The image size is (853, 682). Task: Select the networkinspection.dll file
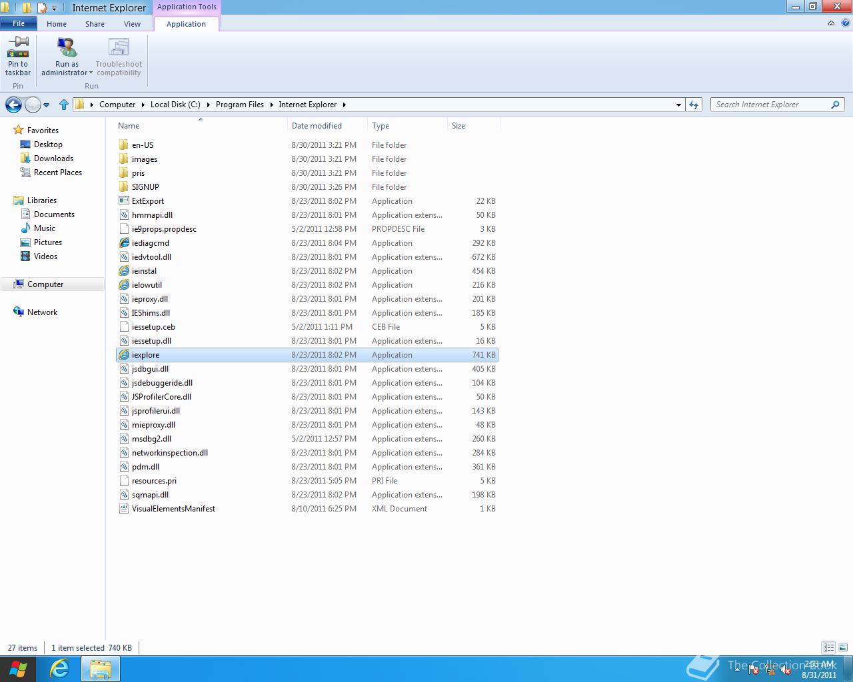[307, 453]
